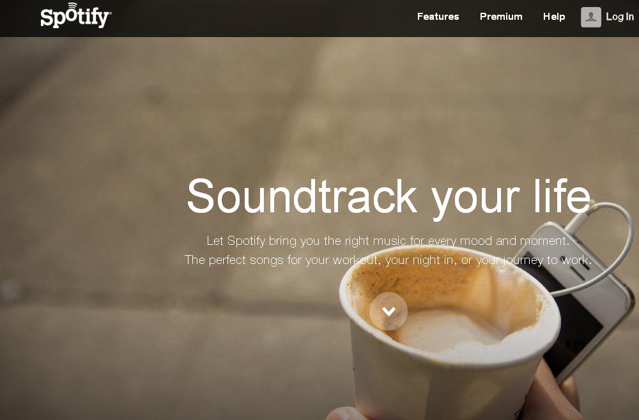Viewport: 639px width, 420px height.
Task: Select the Log In link
Action: point(619,17)
